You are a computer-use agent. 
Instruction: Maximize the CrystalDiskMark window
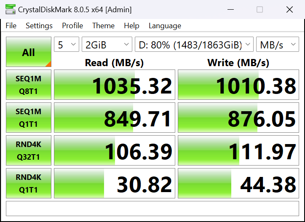point(260,9)
